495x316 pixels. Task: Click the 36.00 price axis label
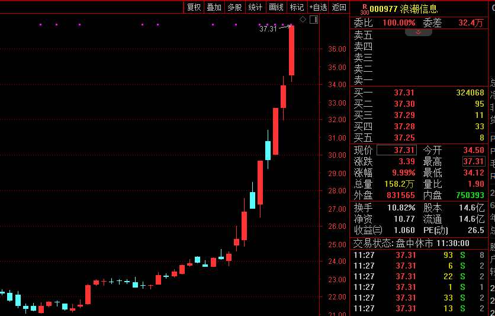[x=337, y=49]
